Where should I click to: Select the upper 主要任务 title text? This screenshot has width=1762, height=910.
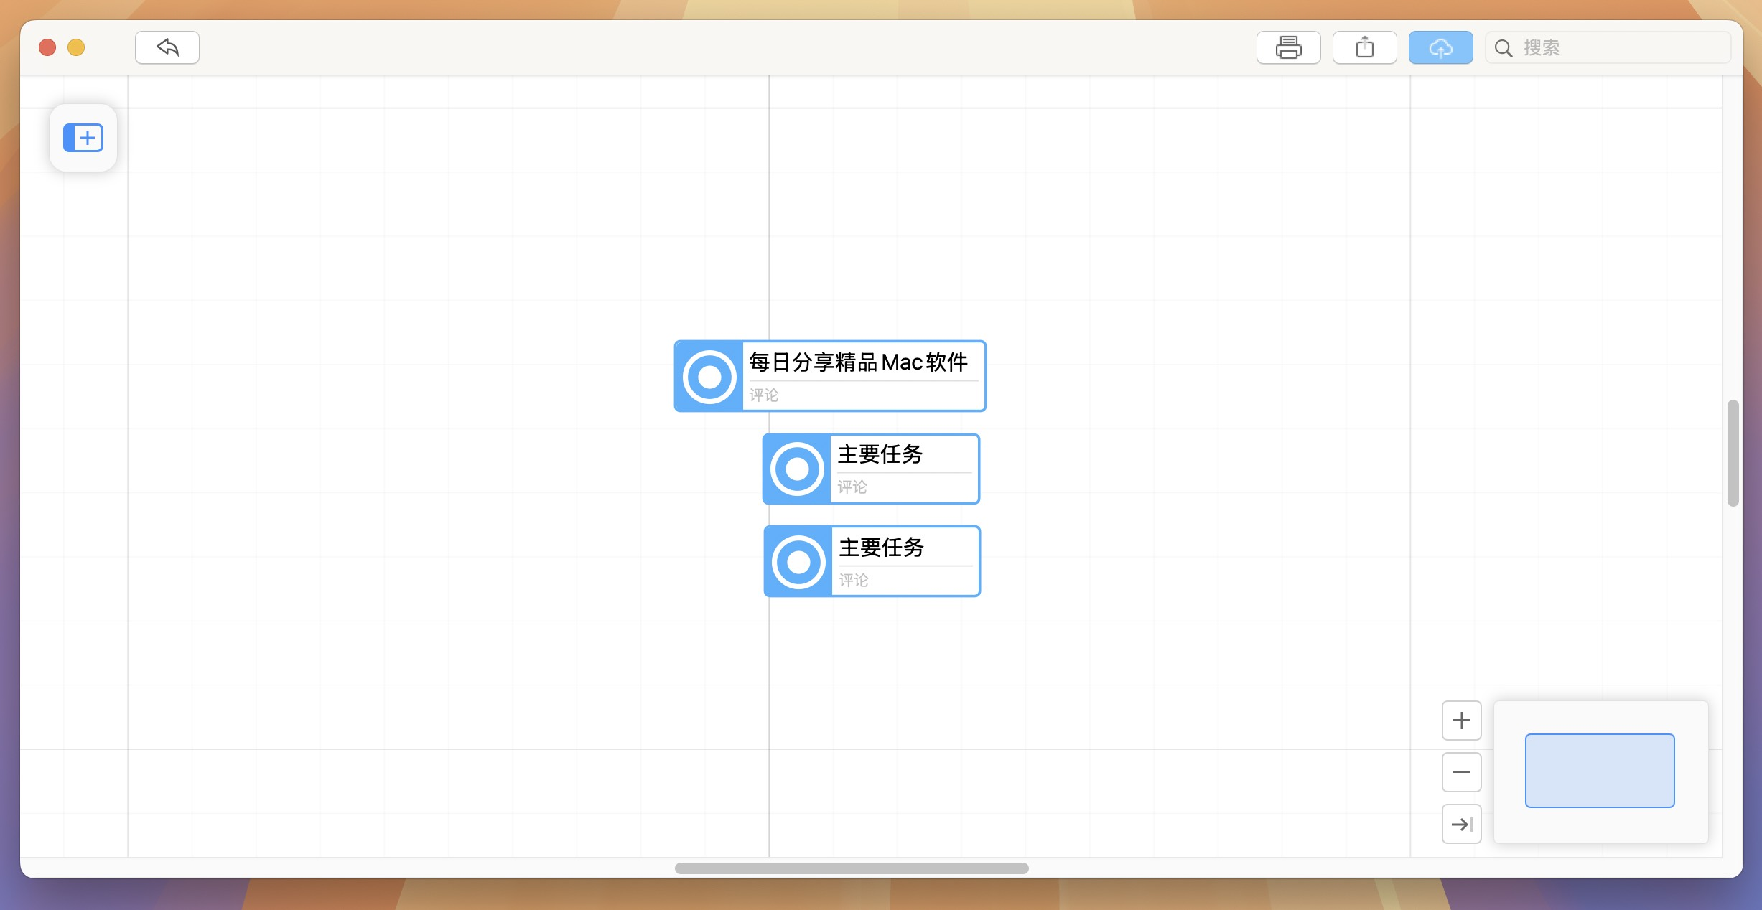pyautogui.click(x=880, y=454)
